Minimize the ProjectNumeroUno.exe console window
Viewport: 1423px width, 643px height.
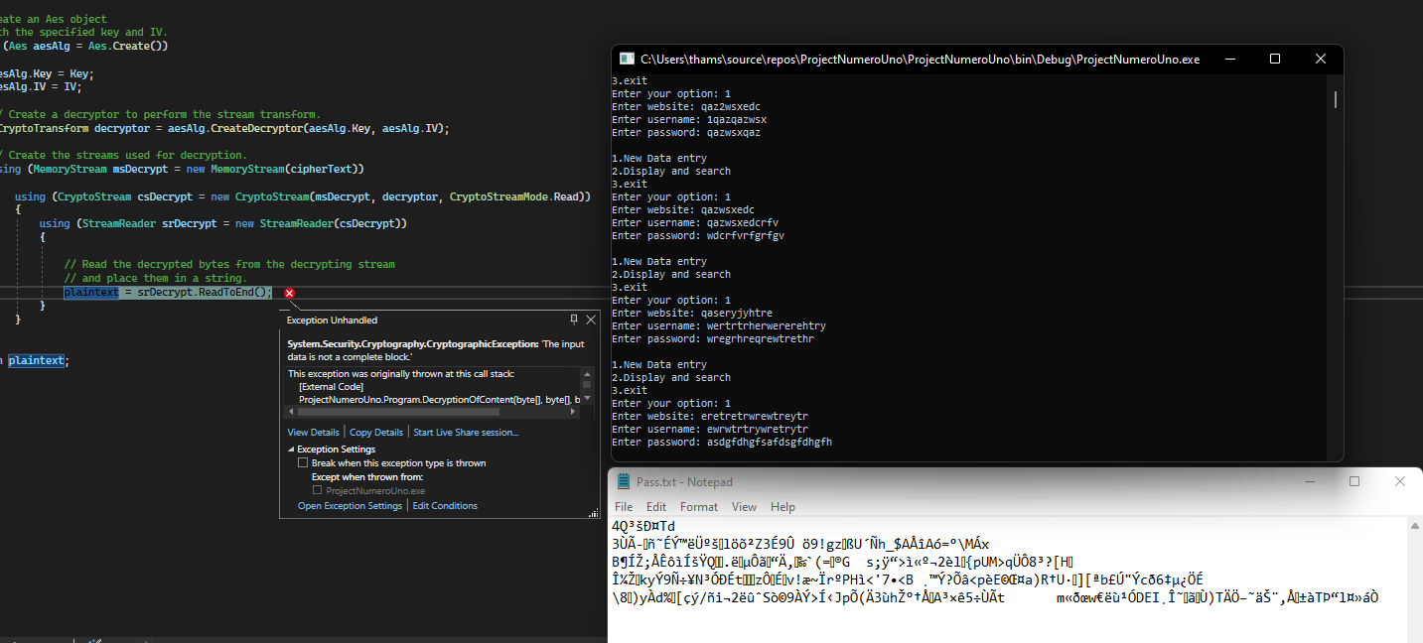(1229, 60)
